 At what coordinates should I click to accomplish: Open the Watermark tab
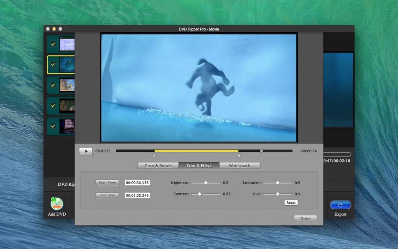[240, 165]
